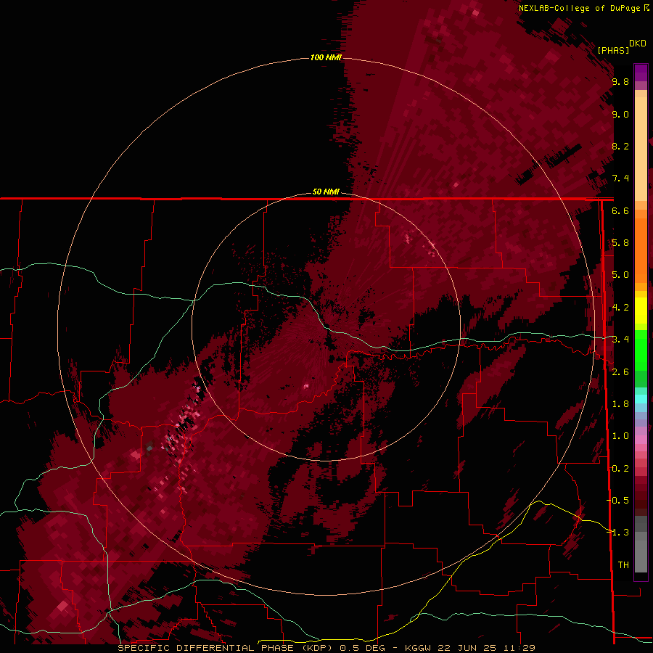Click the [PHAS] legend header

click(x=613, y=50)
